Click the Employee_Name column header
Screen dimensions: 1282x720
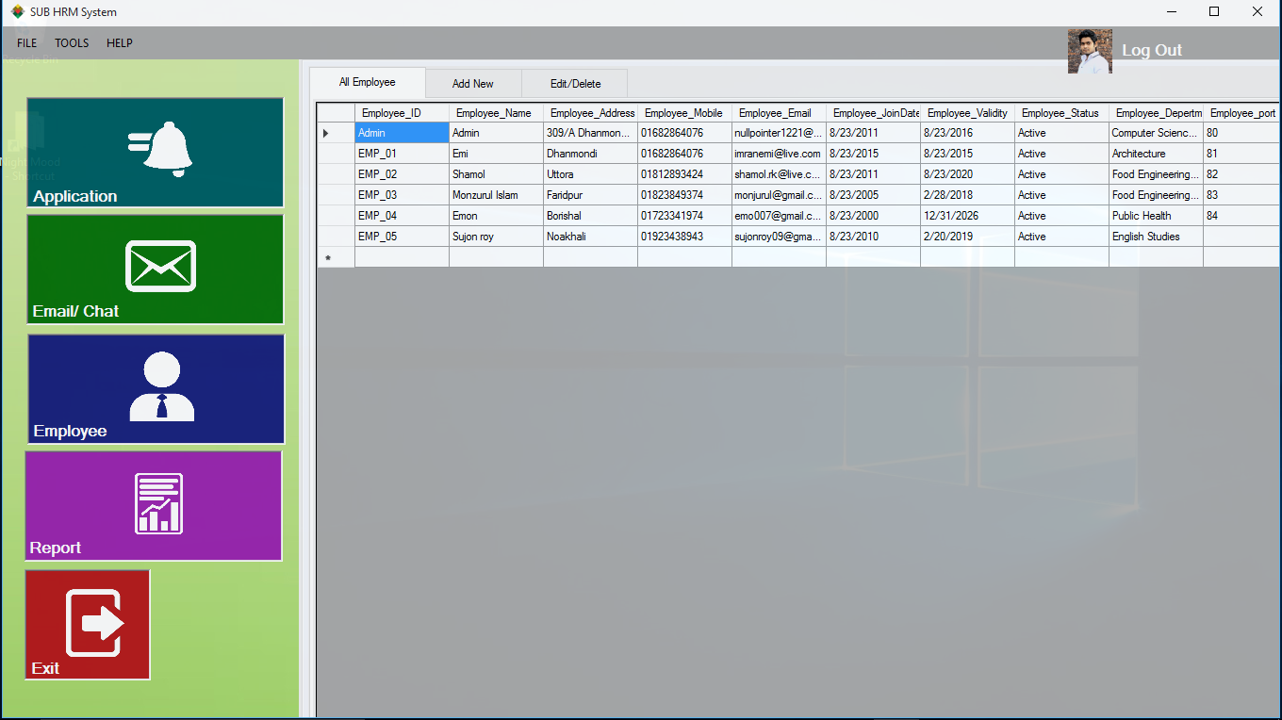(x=496, y=112)
